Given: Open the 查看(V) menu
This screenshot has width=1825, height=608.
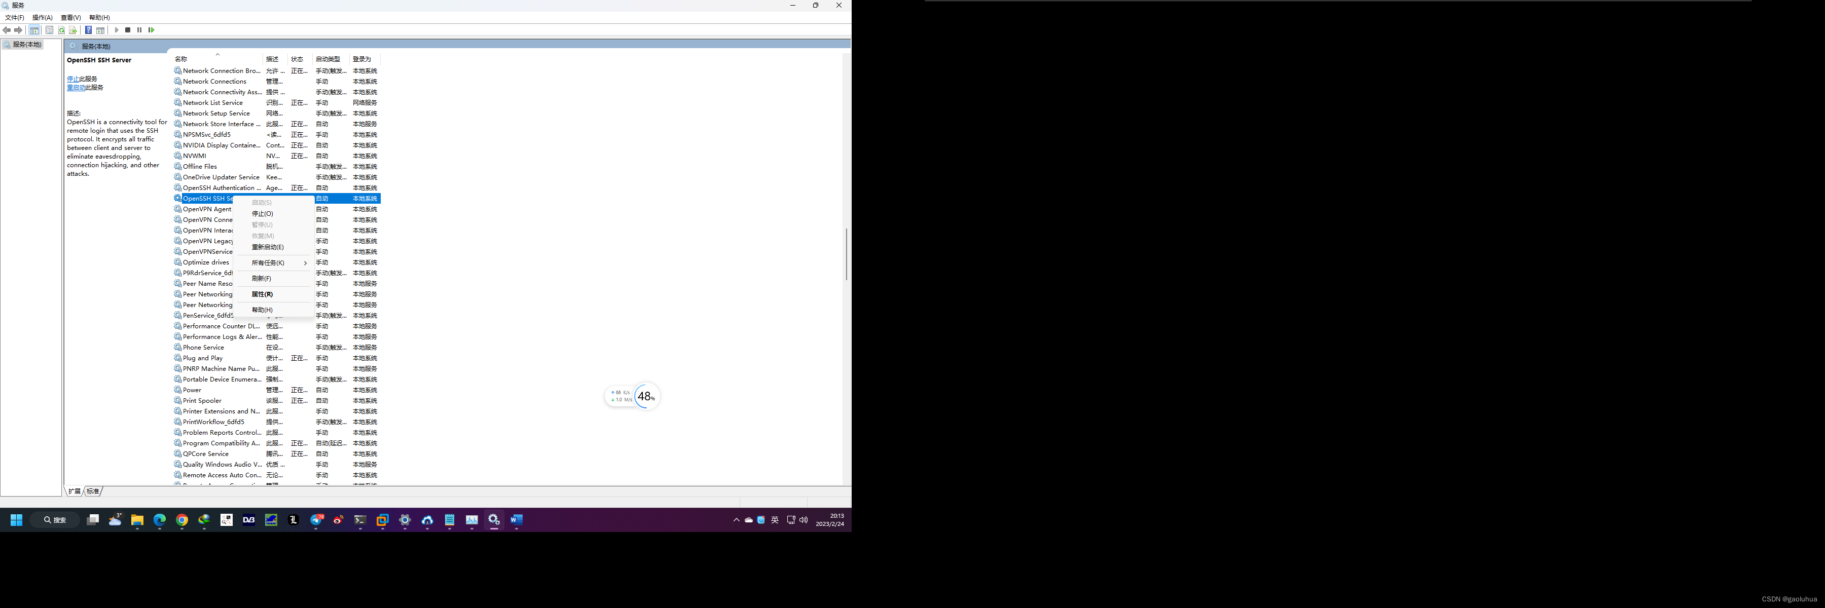Looking at the screenshot, I should point(70,18).
